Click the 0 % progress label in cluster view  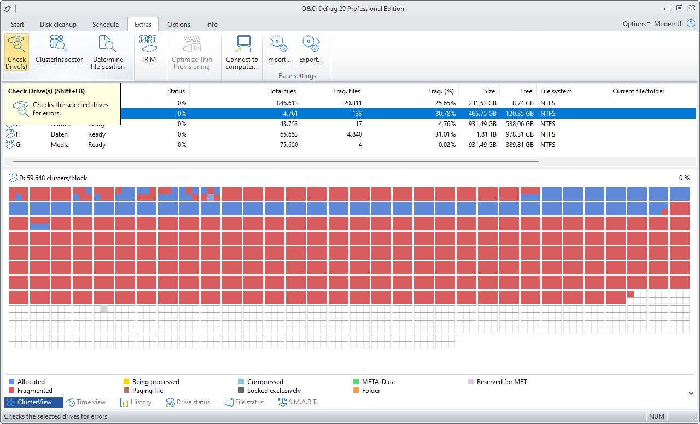coord(684,178)
